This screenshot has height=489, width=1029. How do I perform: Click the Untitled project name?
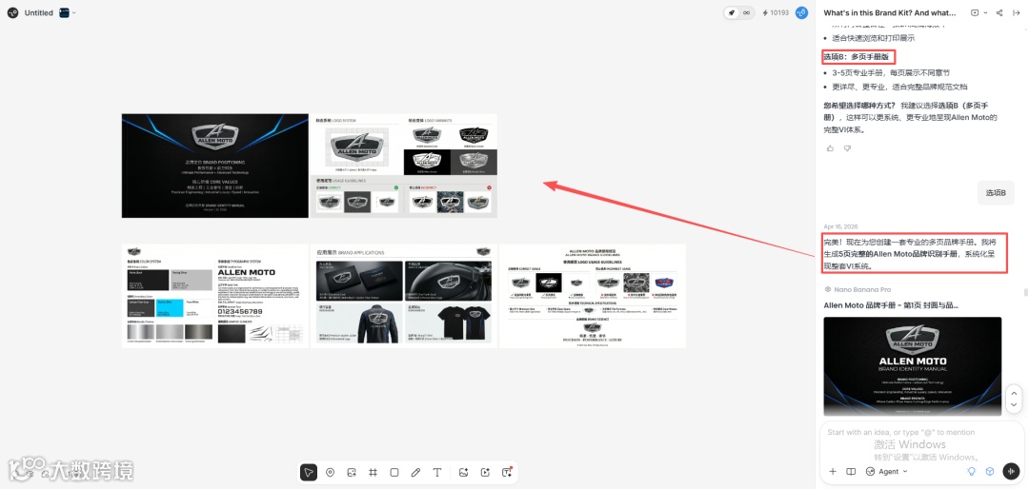pyautogui.click(x=39, y=12)
